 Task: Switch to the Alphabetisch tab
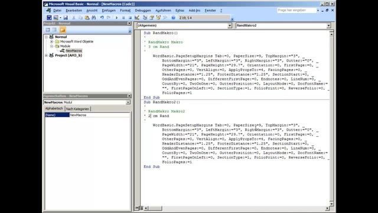54,109
